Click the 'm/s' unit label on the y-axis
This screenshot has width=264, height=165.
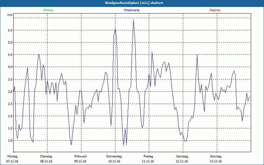pos(10,15)
